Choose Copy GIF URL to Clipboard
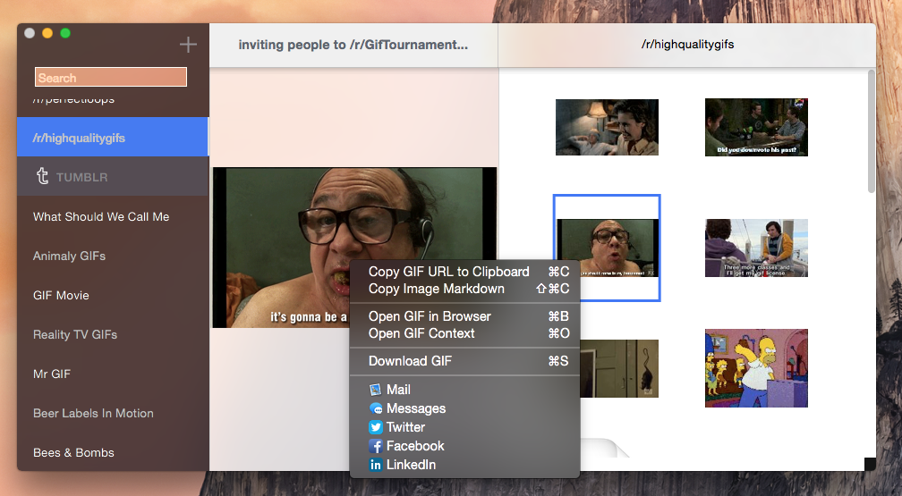Image resolution: width=902 pixels, height=496 pixels. (464, 272)
